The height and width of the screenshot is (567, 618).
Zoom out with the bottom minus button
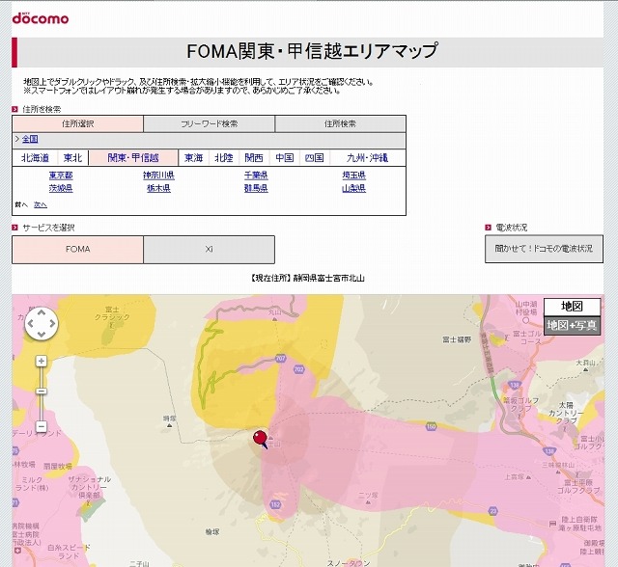coord(42,425)
